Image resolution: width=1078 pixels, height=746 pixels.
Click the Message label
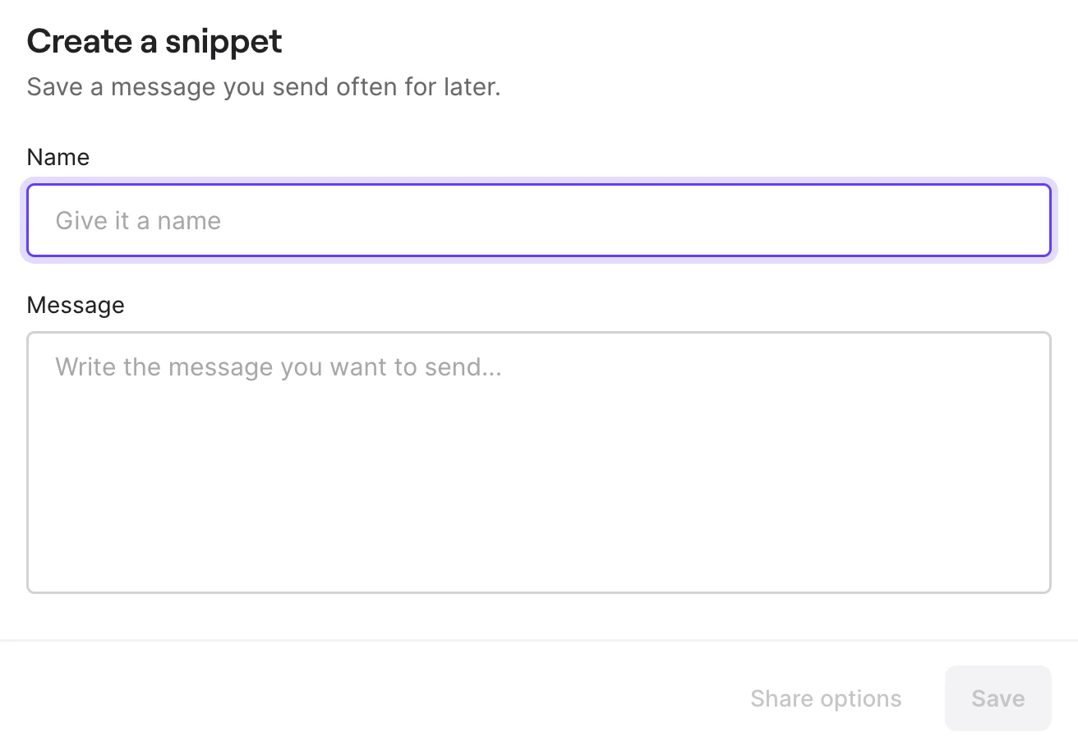point(76,305)
